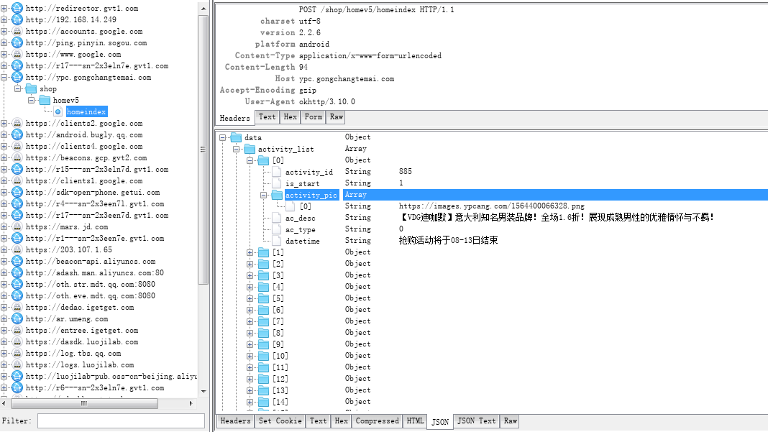Image resolution: width=768 pixels, height=432 pixels.
Task: Click inside the Filter input field
Action: (121, 421)
